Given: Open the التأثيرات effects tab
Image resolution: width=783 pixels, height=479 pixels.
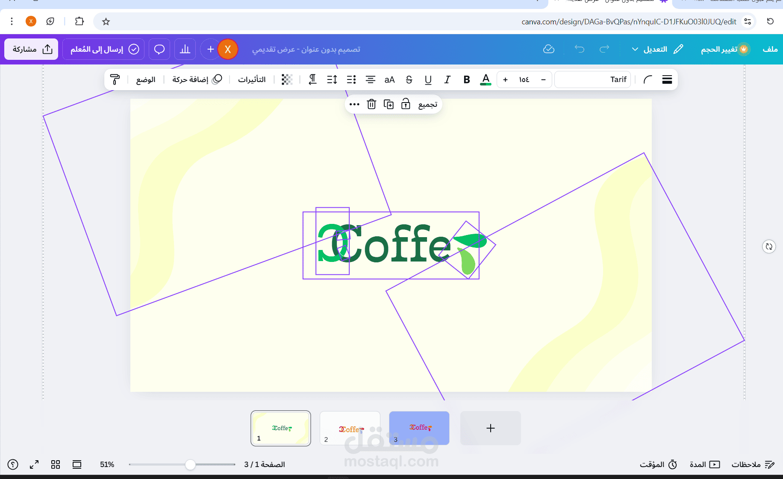Looking at the screenshot, I should [x=252, y=79].
